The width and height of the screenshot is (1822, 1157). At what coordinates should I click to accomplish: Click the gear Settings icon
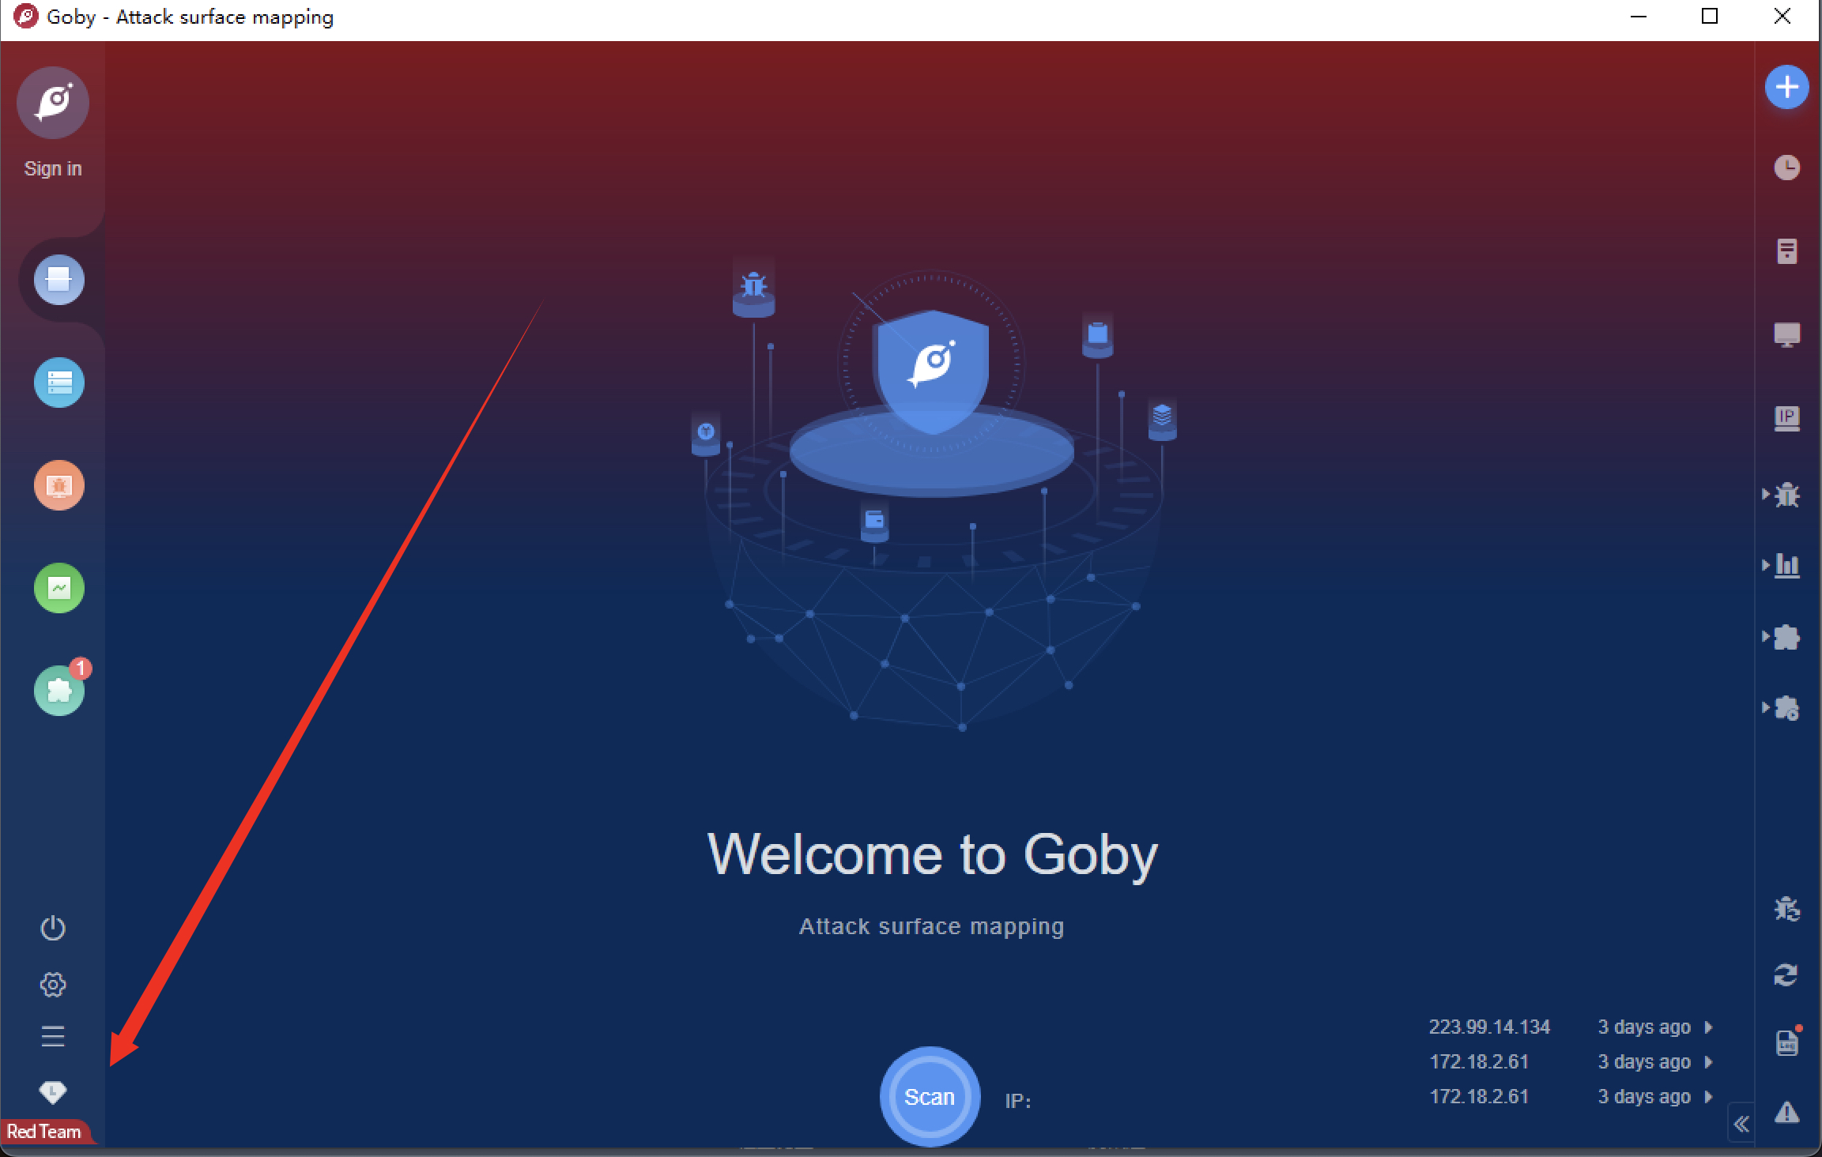[53, 984]
